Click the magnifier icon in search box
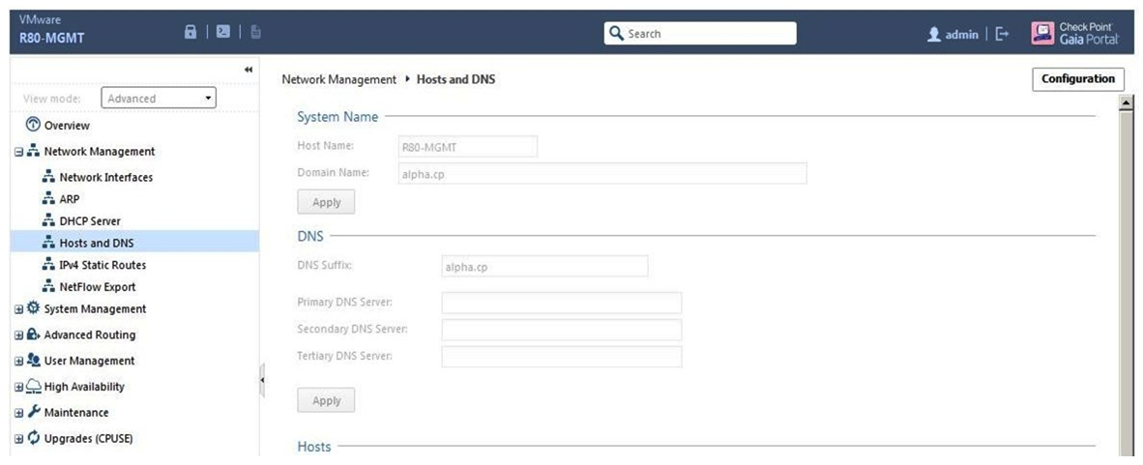 click(x=616, y=34)
